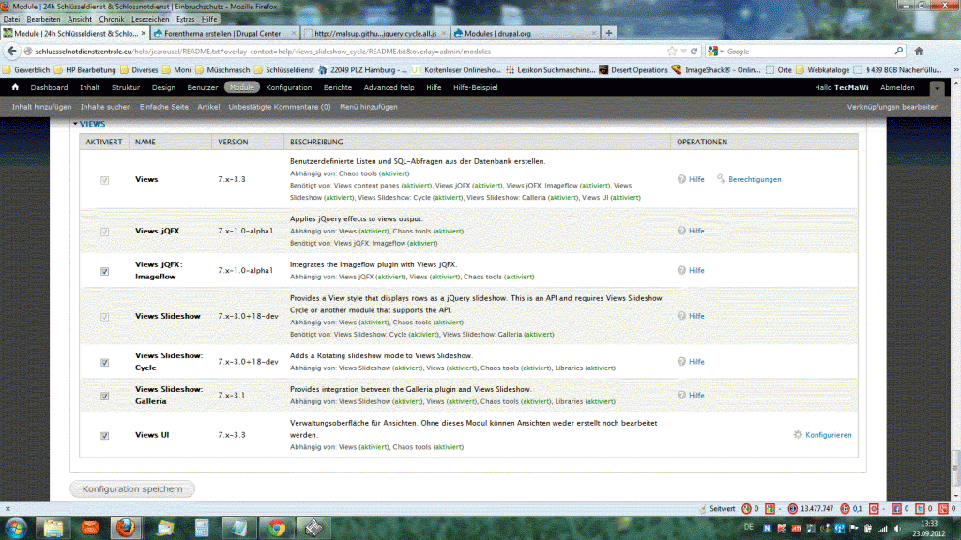
Task: Click the Windows Start button
Action: tap(17, 527)
